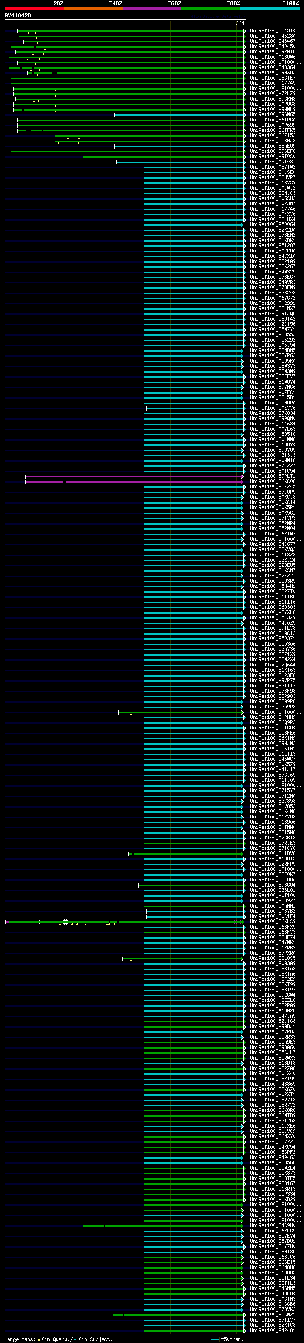Screen dimensions: 304x1343
Task: Select hit UniRef100_Q43467
Action: tap(273, 41)
